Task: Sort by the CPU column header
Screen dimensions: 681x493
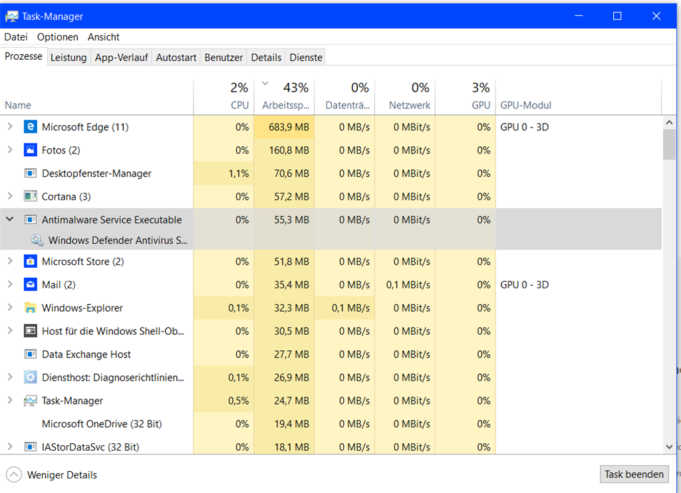Action: click(x=223, y=97)
